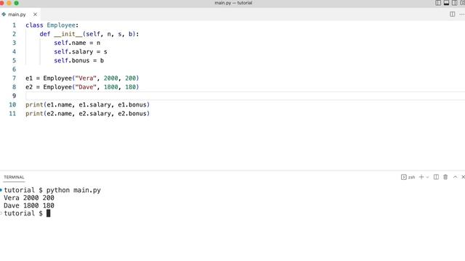Split the terminal pane

pyautogui.click(x=436, y=177)
